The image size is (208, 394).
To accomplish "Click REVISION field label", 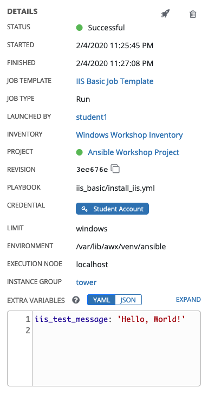I will click(21, 170).
